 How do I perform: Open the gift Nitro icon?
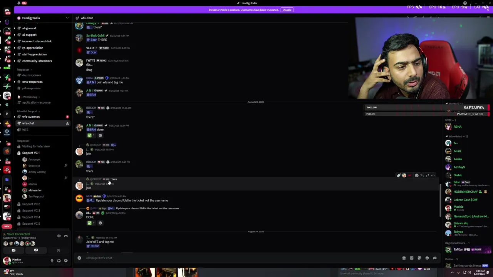404,258
